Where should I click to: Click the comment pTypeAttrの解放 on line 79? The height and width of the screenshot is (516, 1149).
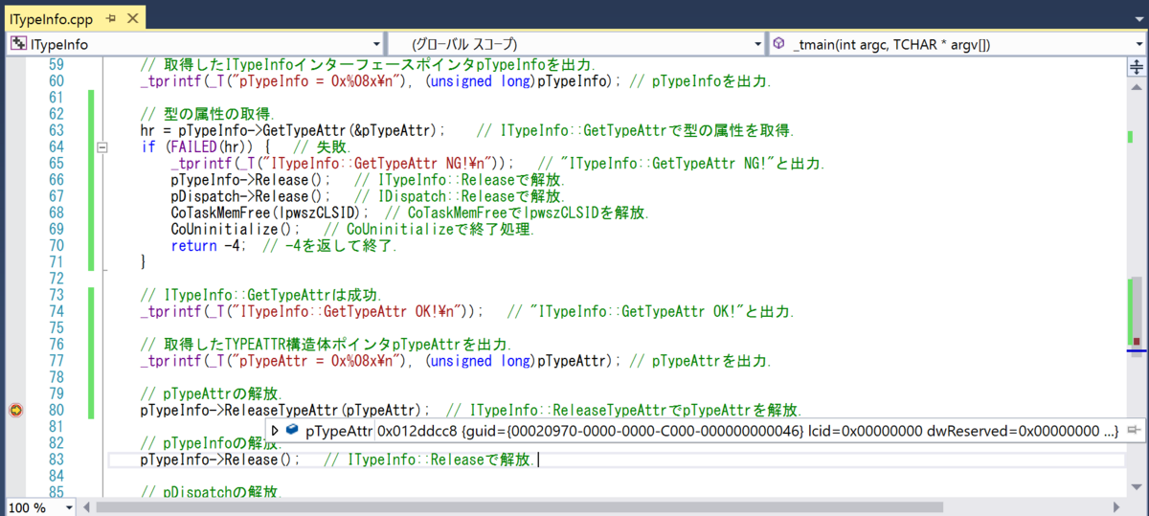(x=211, y=393)
